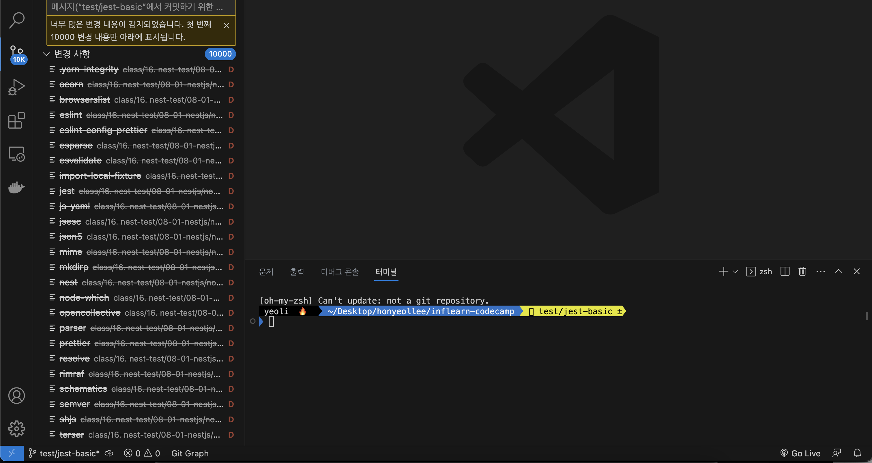Open the Accounts menu
872x463 pixels.
click(16, 396)
